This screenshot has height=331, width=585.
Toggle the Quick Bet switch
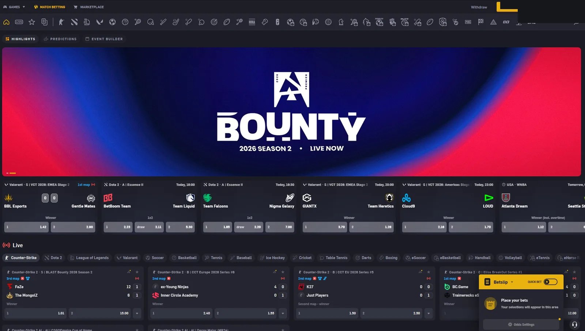[x=551, y=282]
